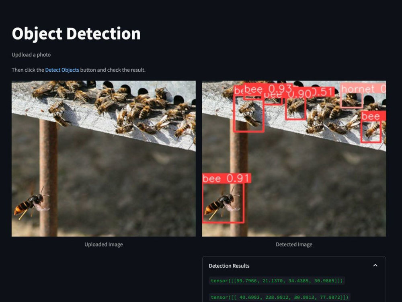
Task: Click the Object Detection heading
Action: [76, 34]
